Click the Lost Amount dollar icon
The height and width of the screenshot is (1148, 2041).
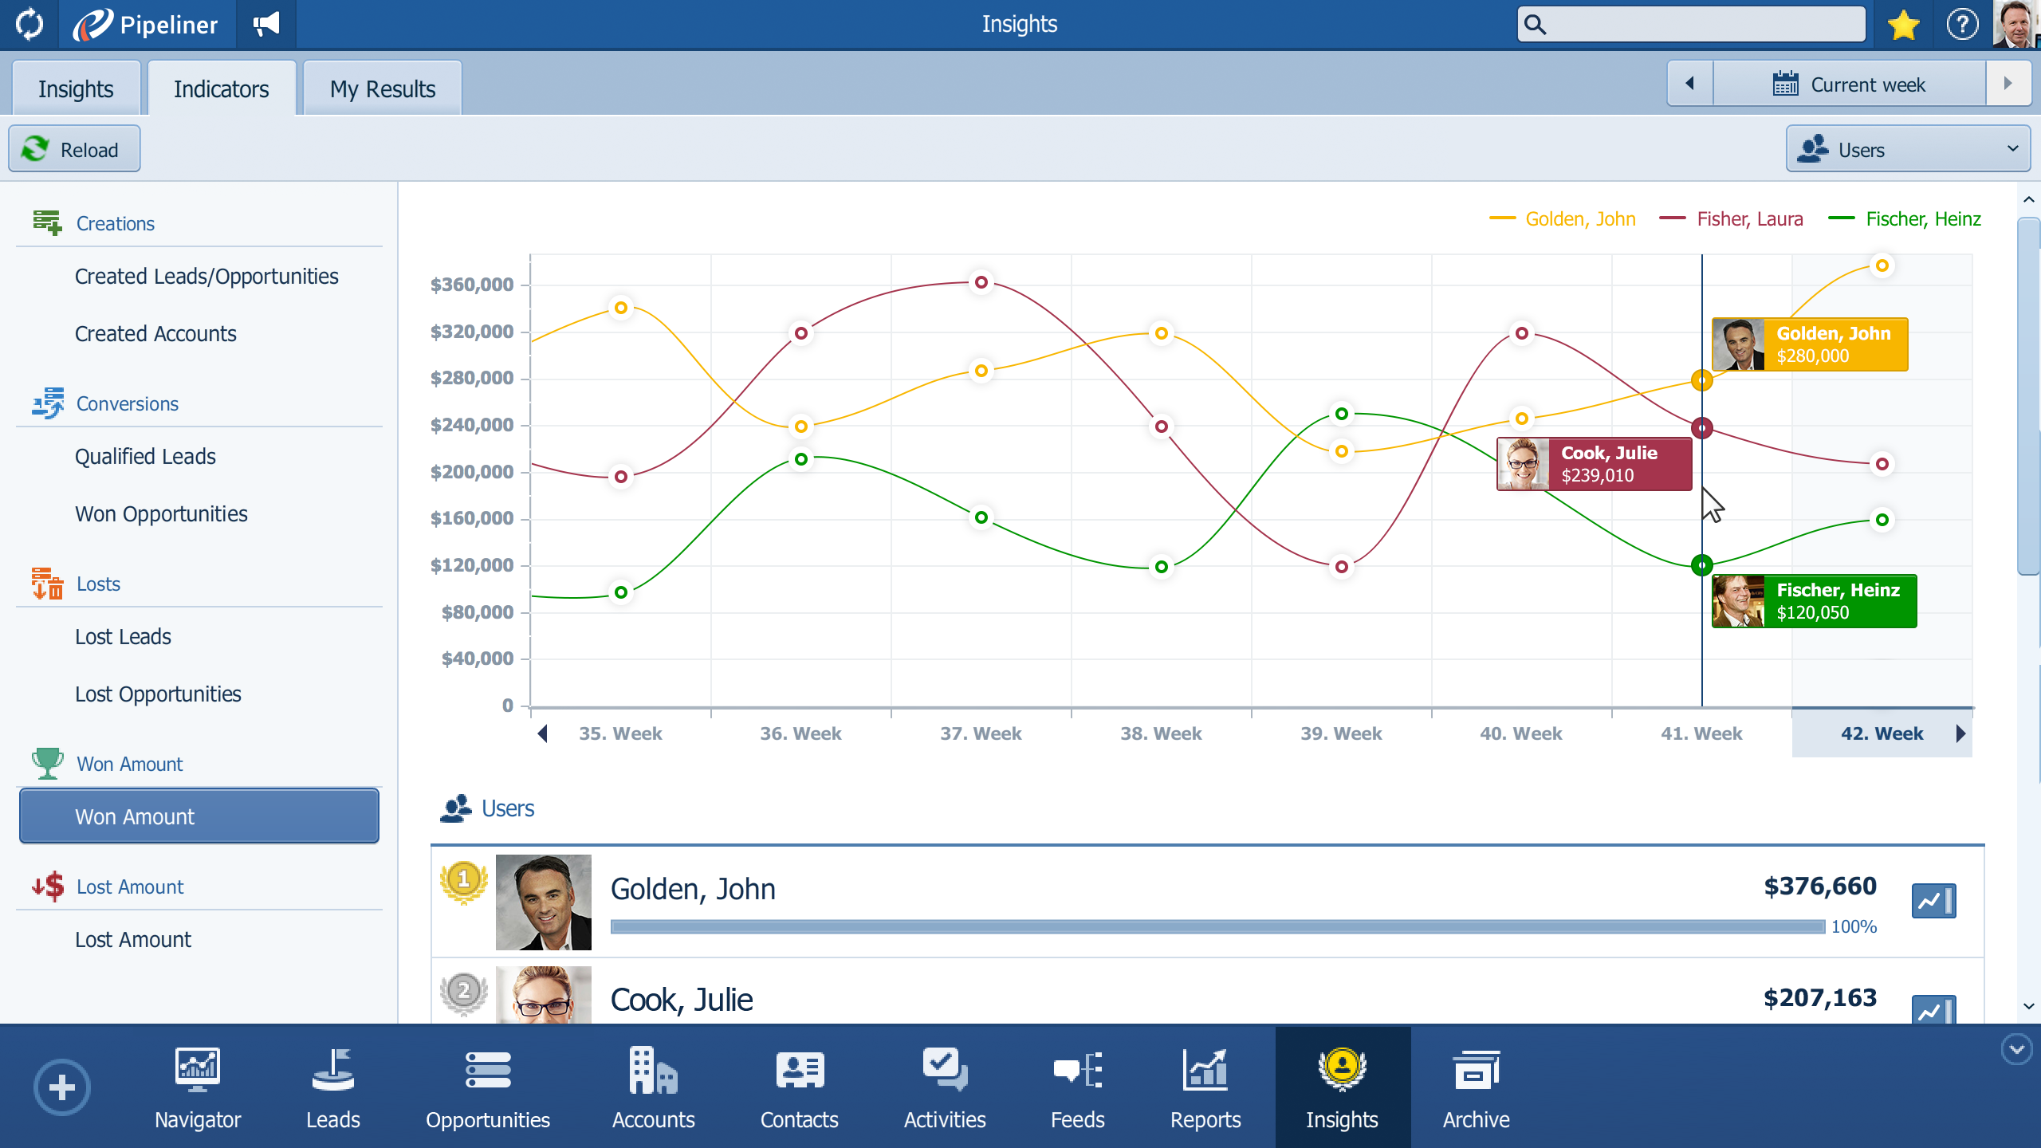tap(47, 886)
